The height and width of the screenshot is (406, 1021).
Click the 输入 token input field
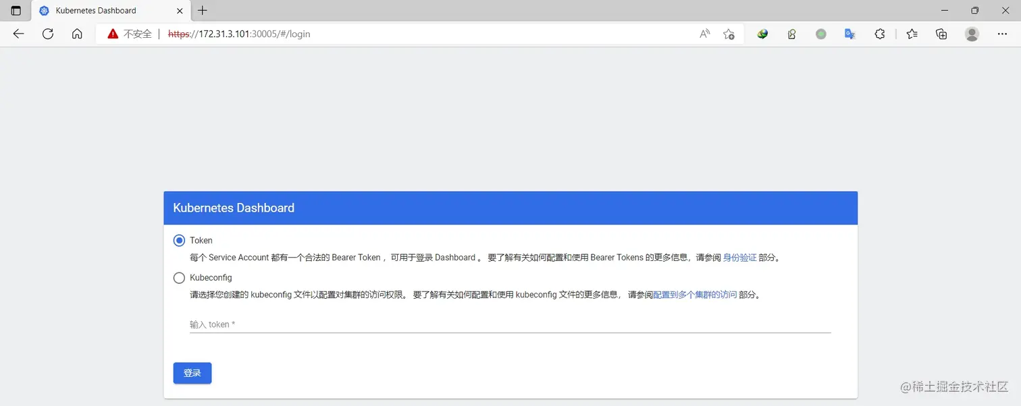tap(510, 324)
